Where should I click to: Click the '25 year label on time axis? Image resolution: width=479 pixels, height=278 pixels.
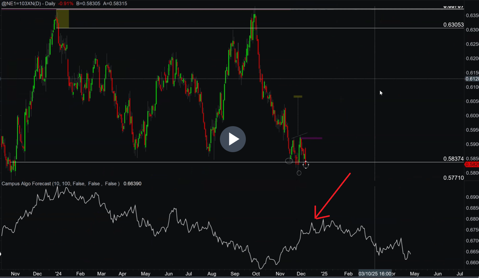click(x=324, y=274)
